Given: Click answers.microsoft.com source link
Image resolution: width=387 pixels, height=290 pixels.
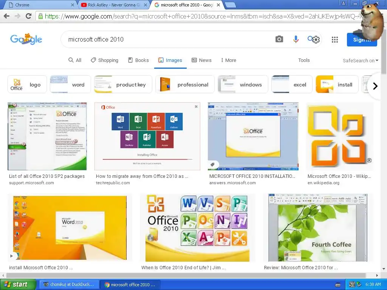Looking at the screenshot, I should click(232, 183).
